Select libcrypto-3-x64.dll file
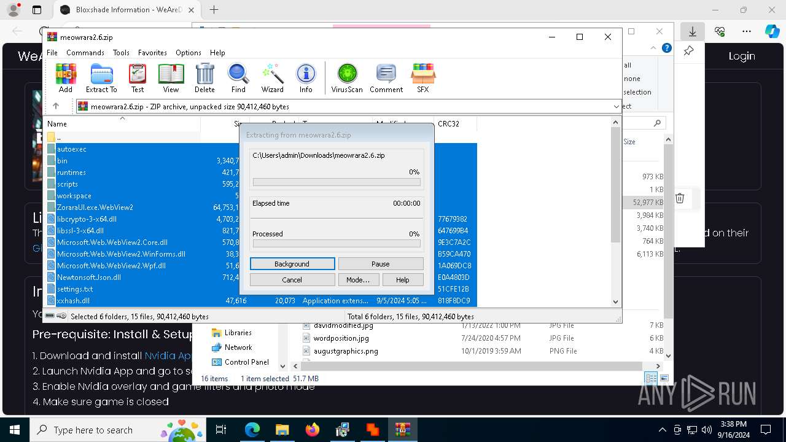 coord(87,219)
